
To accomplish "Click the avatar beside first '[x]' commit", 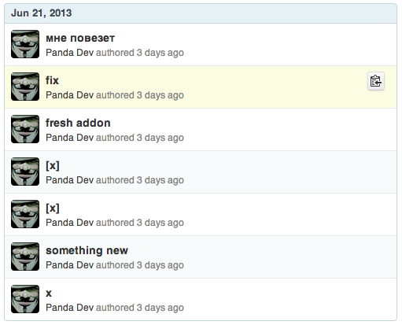I will [x=25, y=172].
